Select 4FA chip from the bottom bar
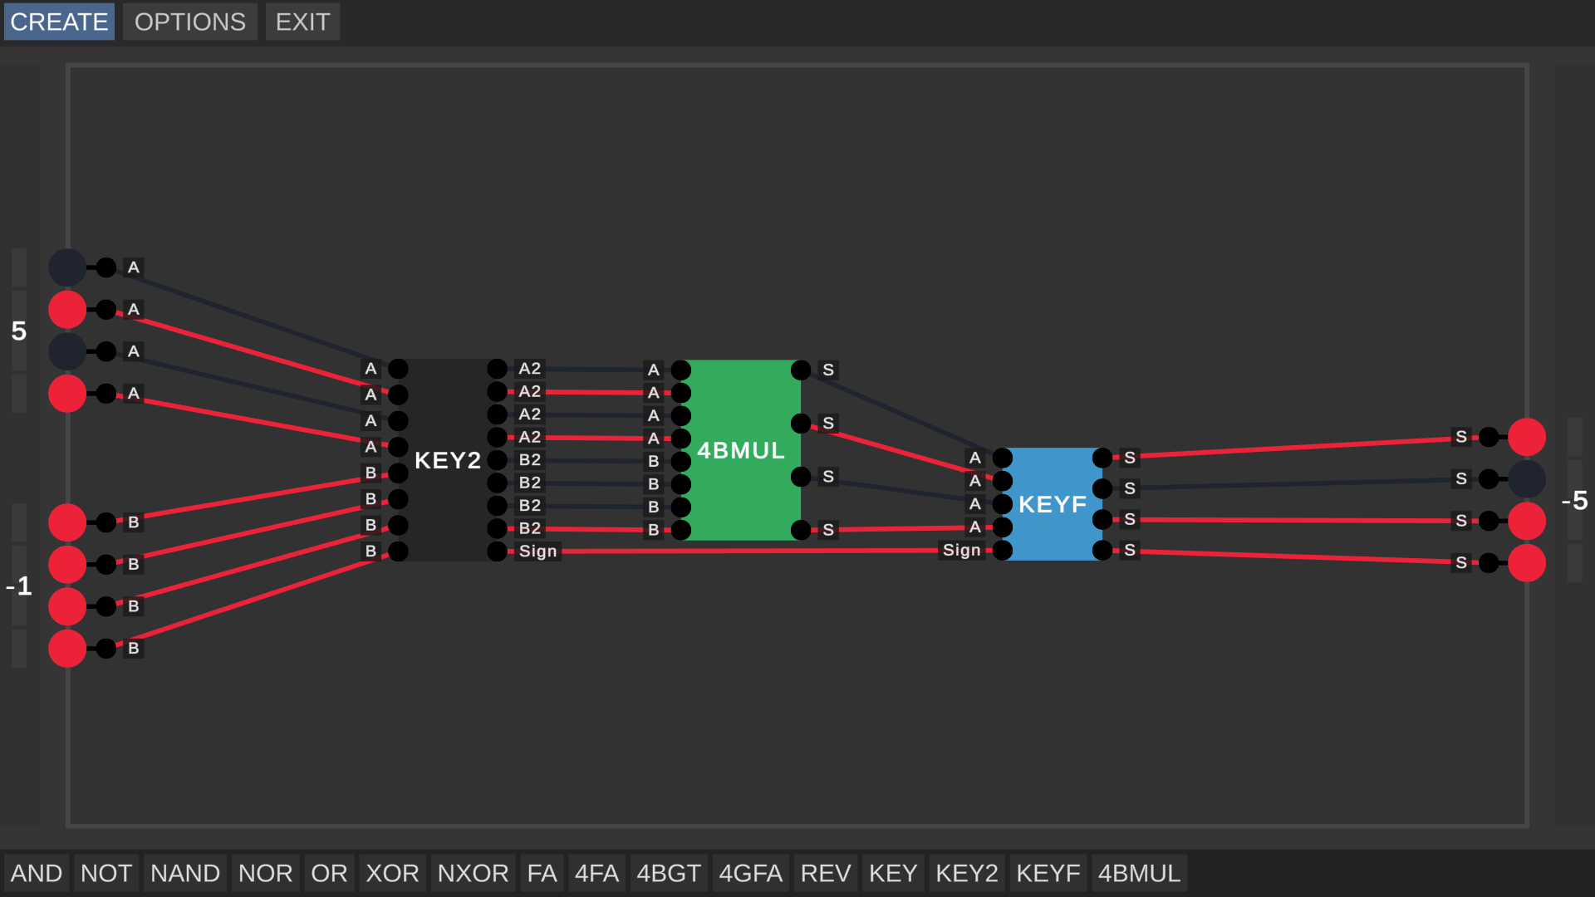 596,873
